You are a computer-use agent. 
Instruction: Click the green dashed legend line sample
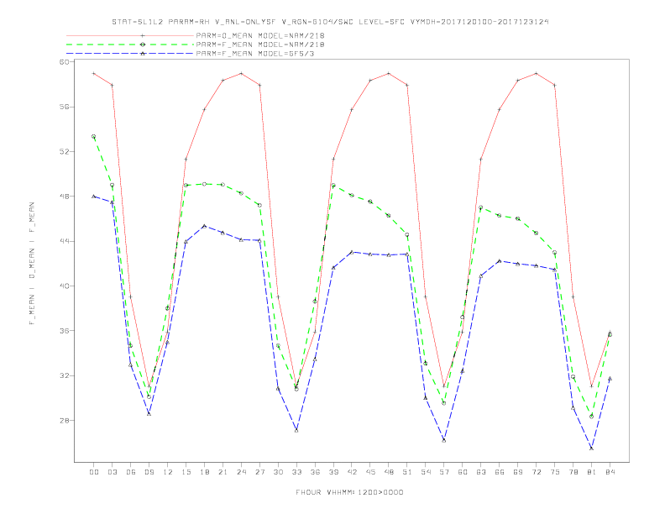click(x=130, y=45)
